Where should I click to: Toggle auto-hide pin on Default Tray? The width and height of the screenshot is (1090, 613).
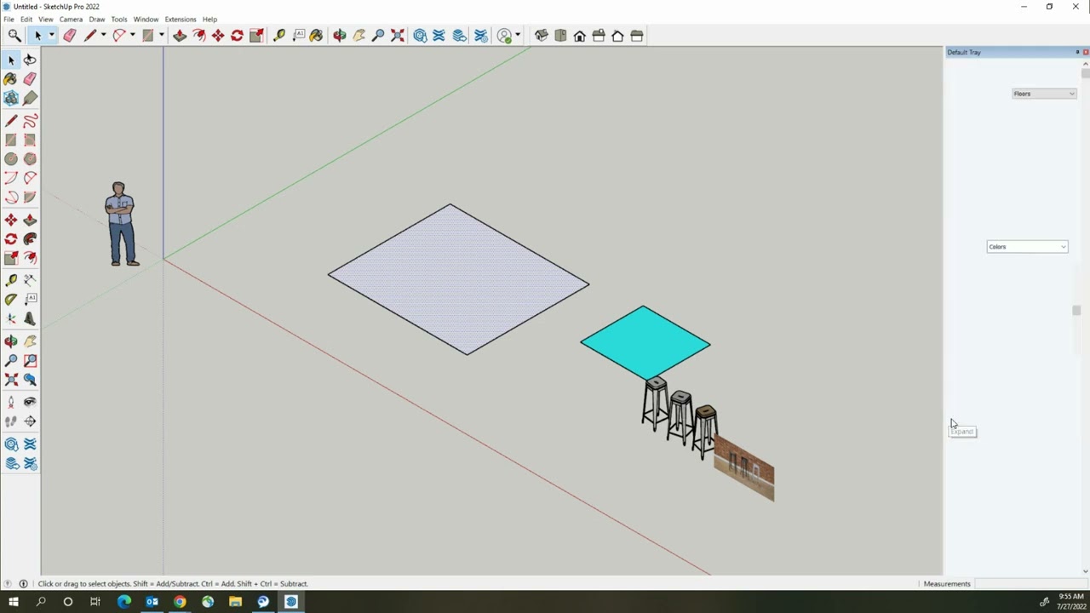pos(1077,52)
